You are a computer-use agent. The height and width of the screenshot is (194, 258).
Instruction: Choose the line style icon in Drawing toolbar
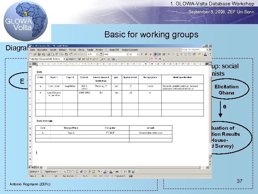coord(117,172)
